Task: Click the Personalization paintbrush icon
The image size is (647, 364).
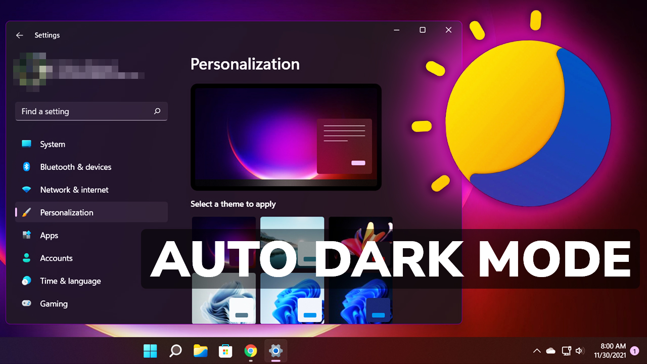Action: click(27, 212)
